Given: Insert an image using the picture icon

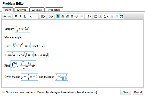Looking at the screenshot, I should click(x=100, y=16).
